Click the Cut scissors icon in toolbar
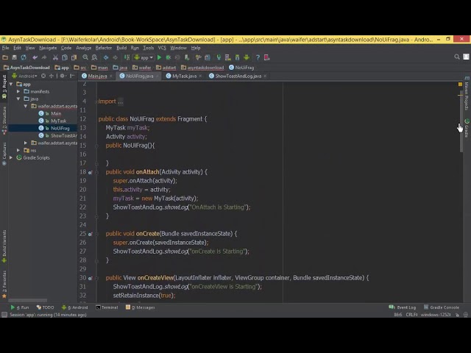Screen dimensions: 471x353 55,57
